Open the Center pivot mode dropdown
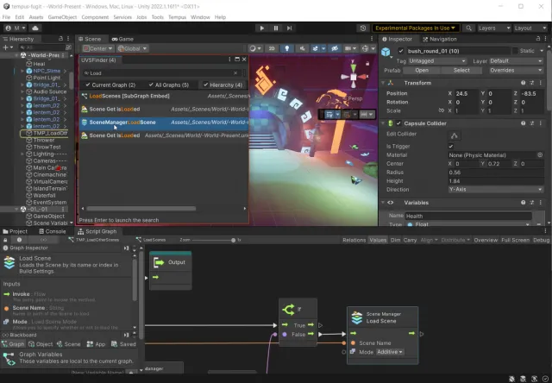 click(97, 48)
